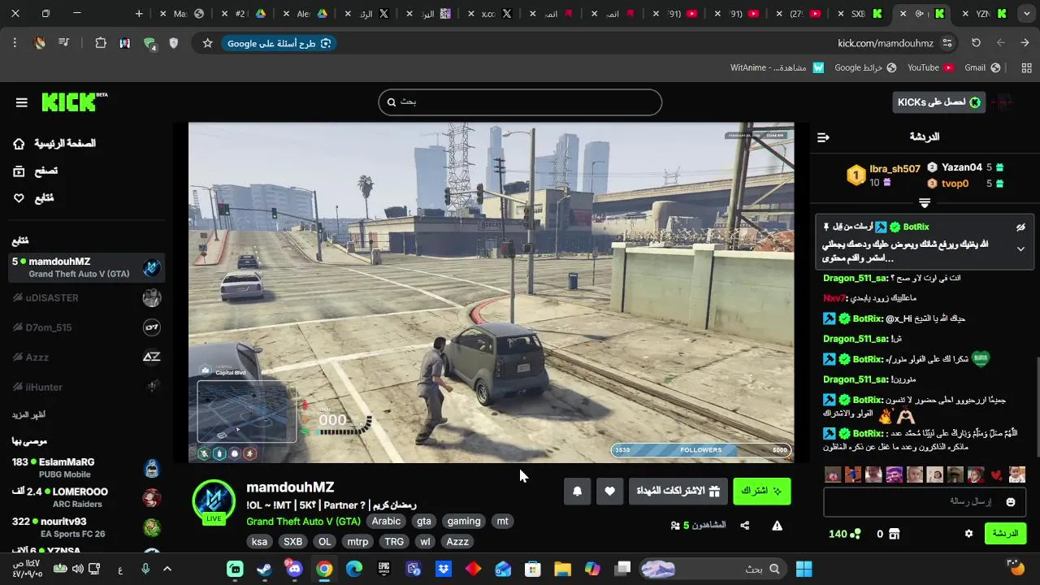Click the Arabic tag
1040x585 pixels.
click(x=386, y=522)
